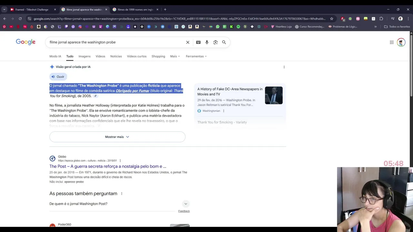Select the Imagens search tab

point(85,56)
